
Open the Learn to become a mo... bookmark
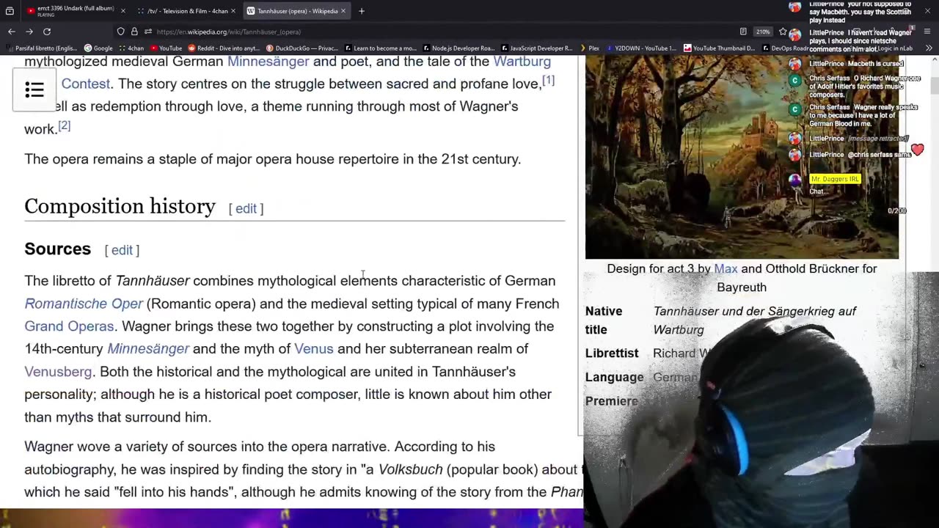point(380,48)
